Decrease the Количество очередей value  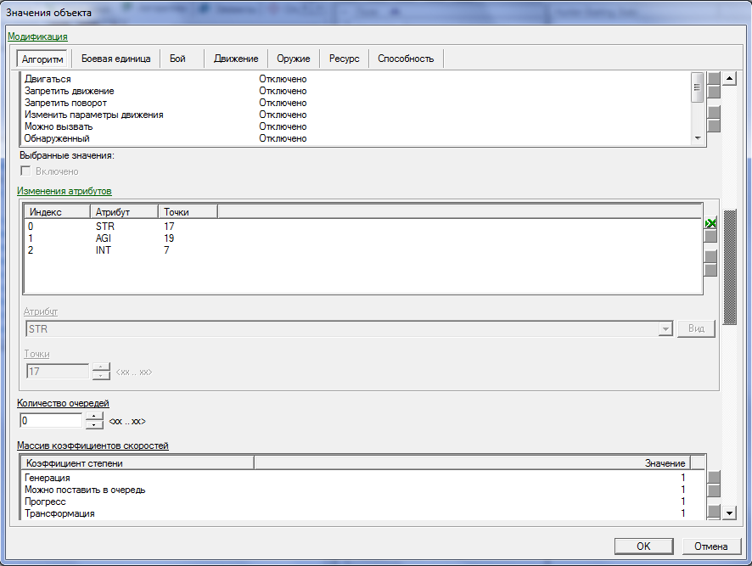(94, 424)
